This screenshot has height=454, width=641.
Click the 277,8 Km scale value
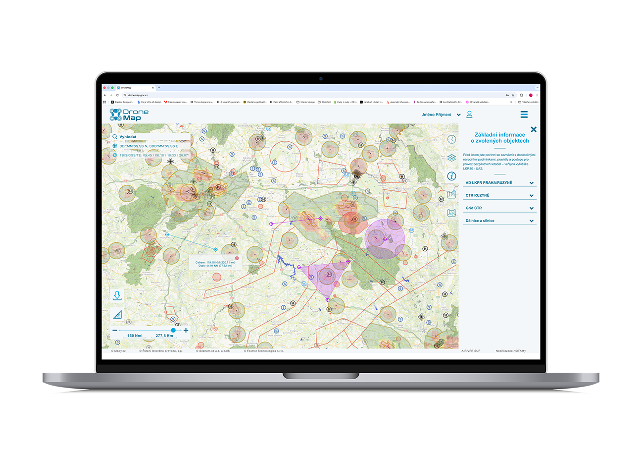(x=164, y=336)
